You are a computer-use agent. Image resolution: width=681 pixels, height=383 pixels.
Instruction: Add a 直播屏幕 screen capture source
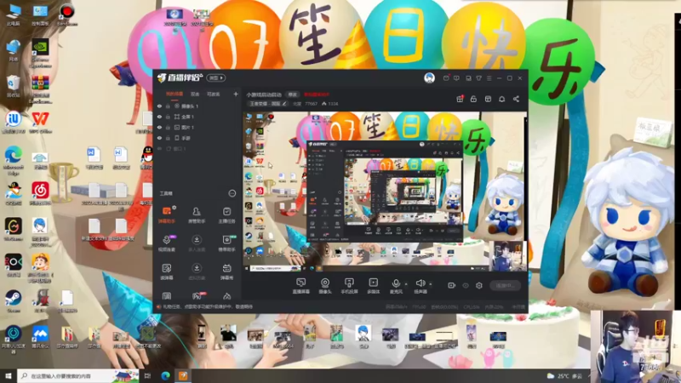[x=300, y=286]
